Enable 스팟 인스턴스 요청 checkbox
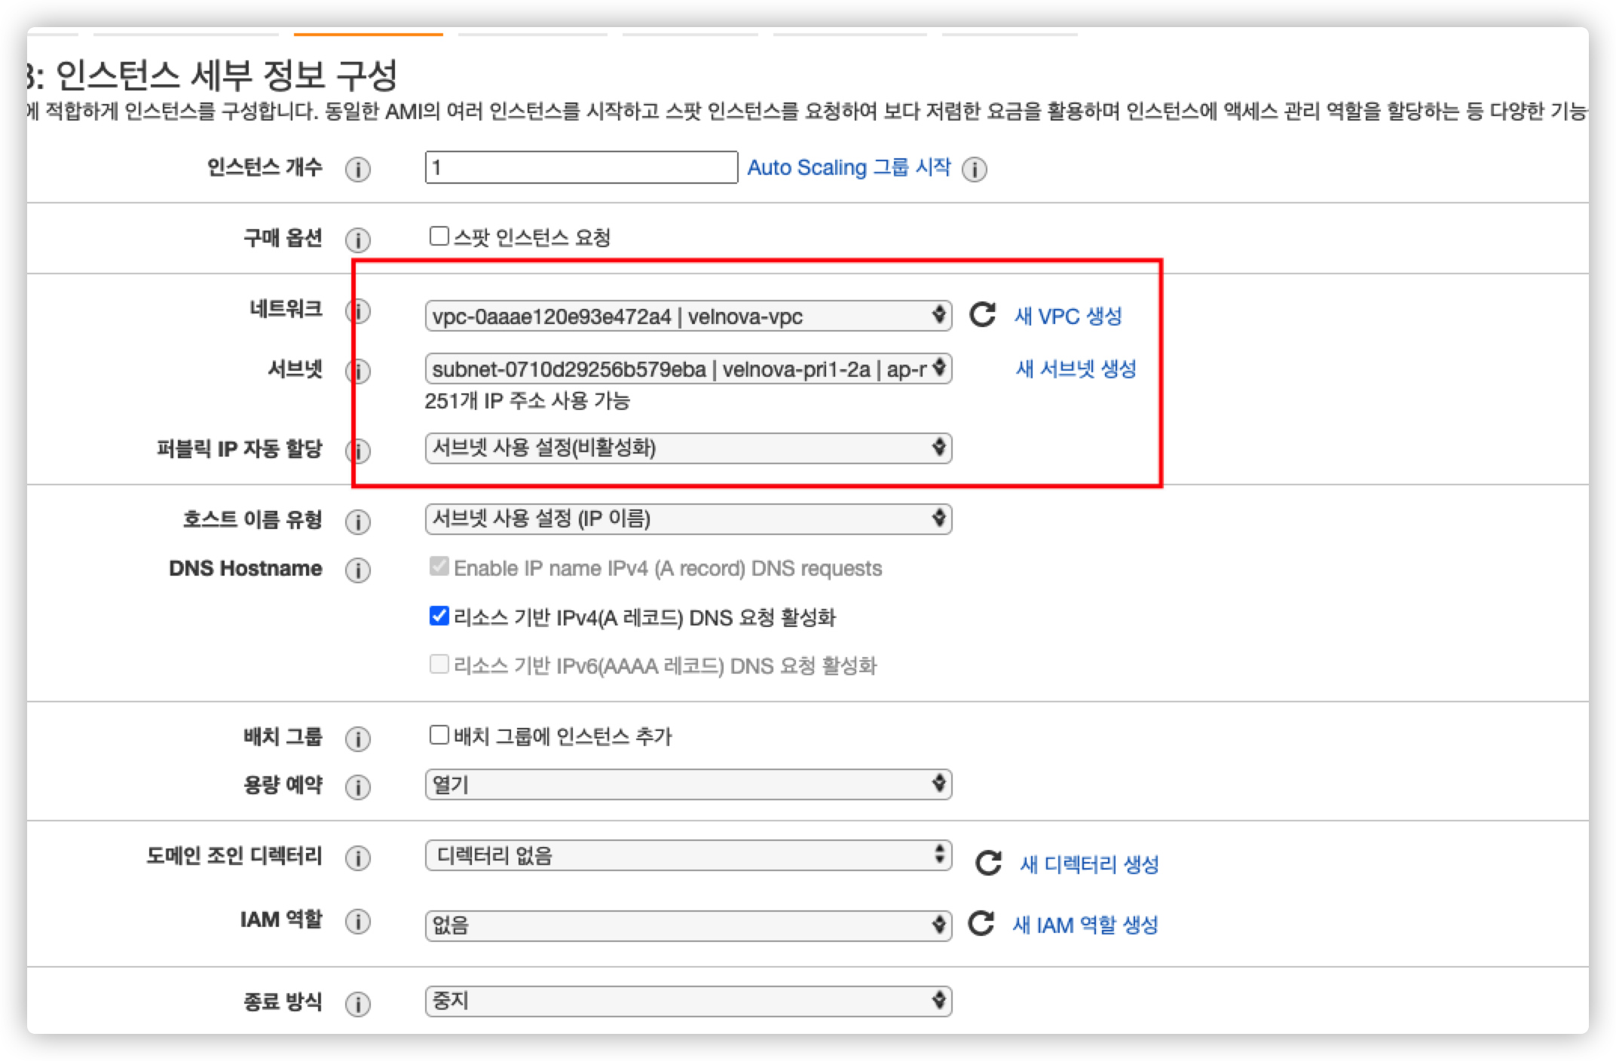Screen dimensions: 1616x1061 [x=439, y=237]
